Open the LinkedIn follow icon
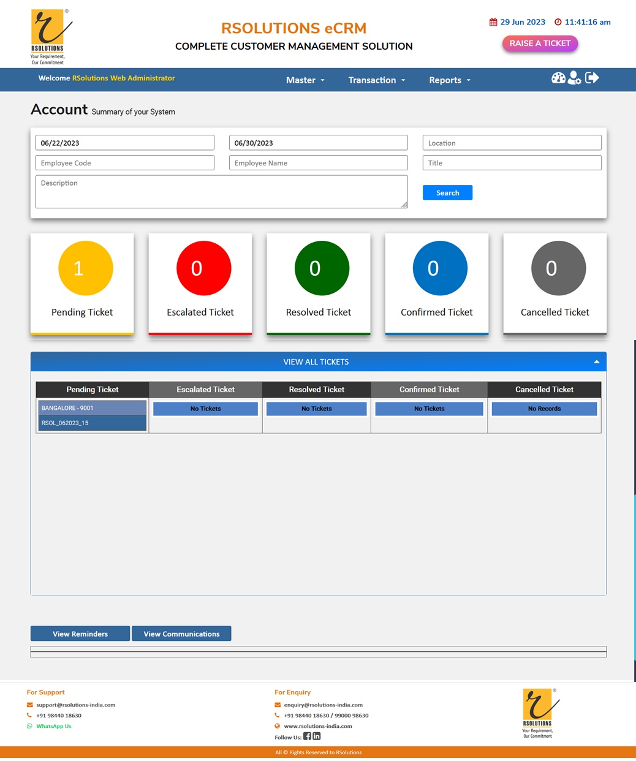This screenshot has height=761, width=636. [x=317, y=736]
